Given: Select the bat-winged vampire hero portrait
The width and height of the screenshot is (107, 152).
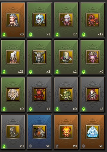Looking at the screenshot, I should (x=66, y=20).
